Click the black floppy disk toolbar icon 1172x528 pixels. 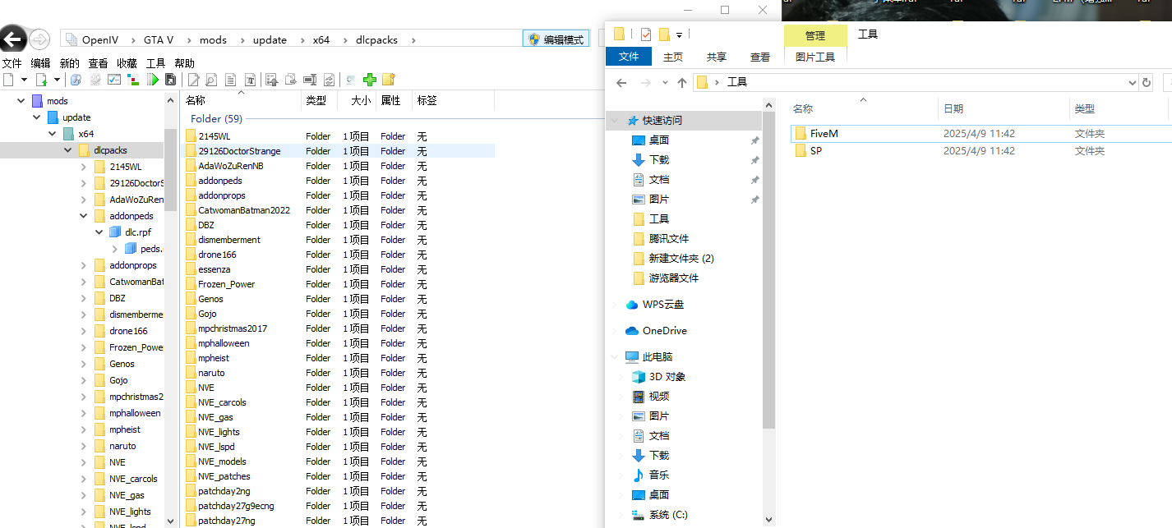(x=170, y=80)
